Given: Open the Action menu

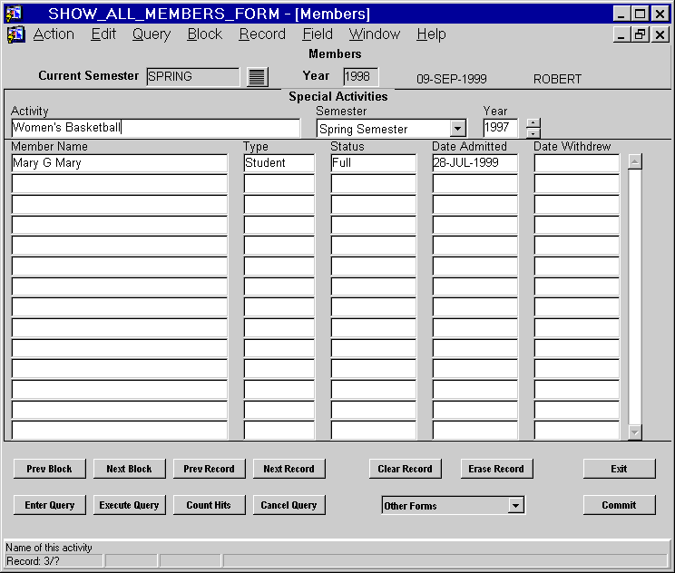Looking at the screenshot, I should point(54,34).
